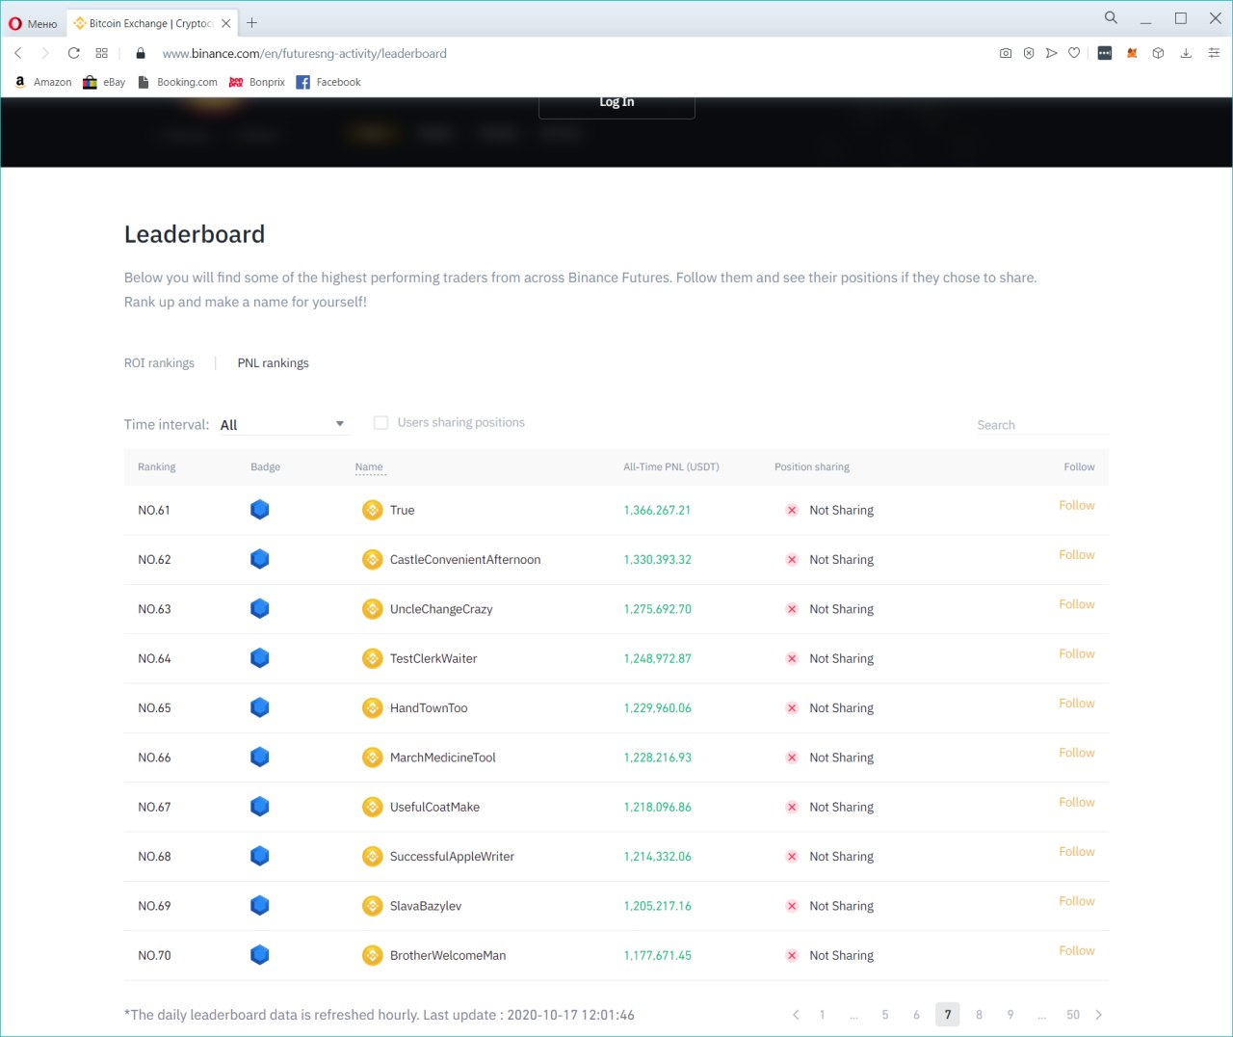Enable Users sharing positions checkbox
The height and width of the screenshot is (1037, 1233).
tap(380, 423)
